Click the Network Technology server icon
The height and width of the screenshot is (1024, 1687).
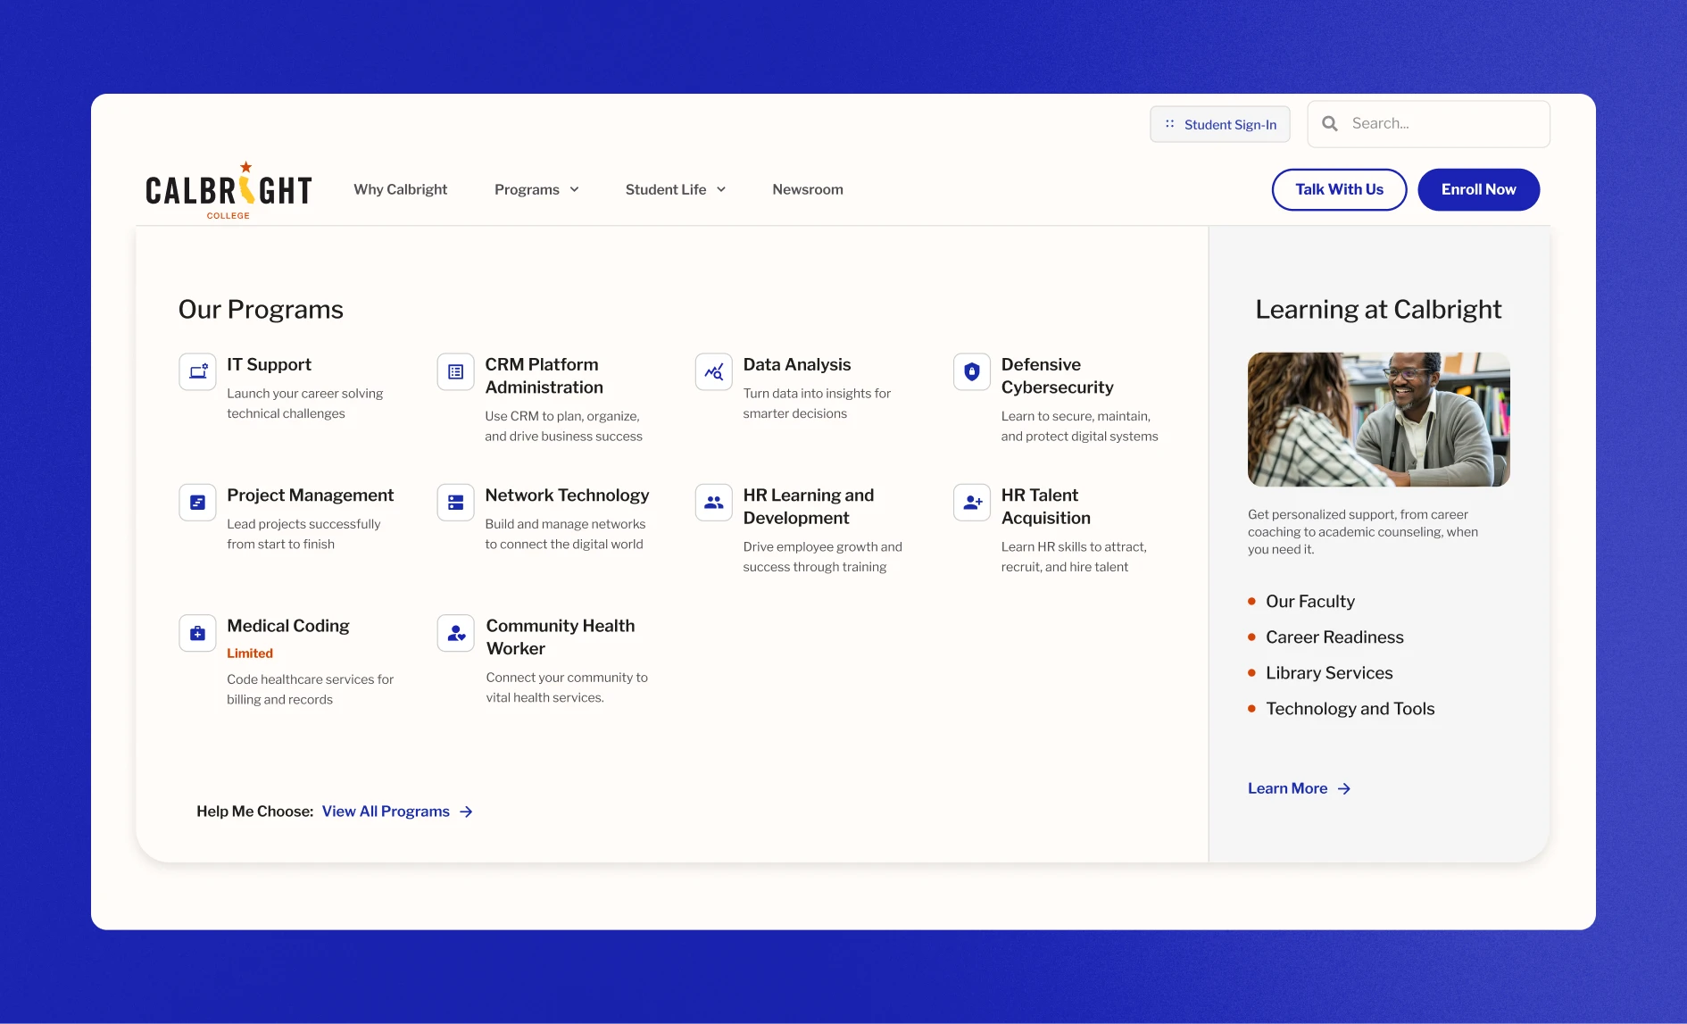[455, 503]
